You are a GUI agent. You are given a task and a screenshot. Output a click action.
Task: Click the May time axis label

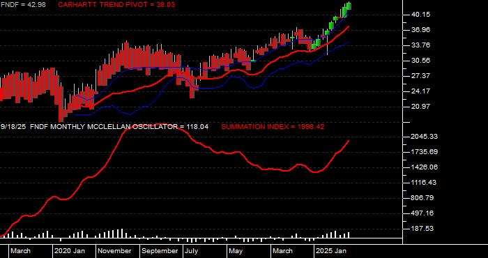coord(236,251)
